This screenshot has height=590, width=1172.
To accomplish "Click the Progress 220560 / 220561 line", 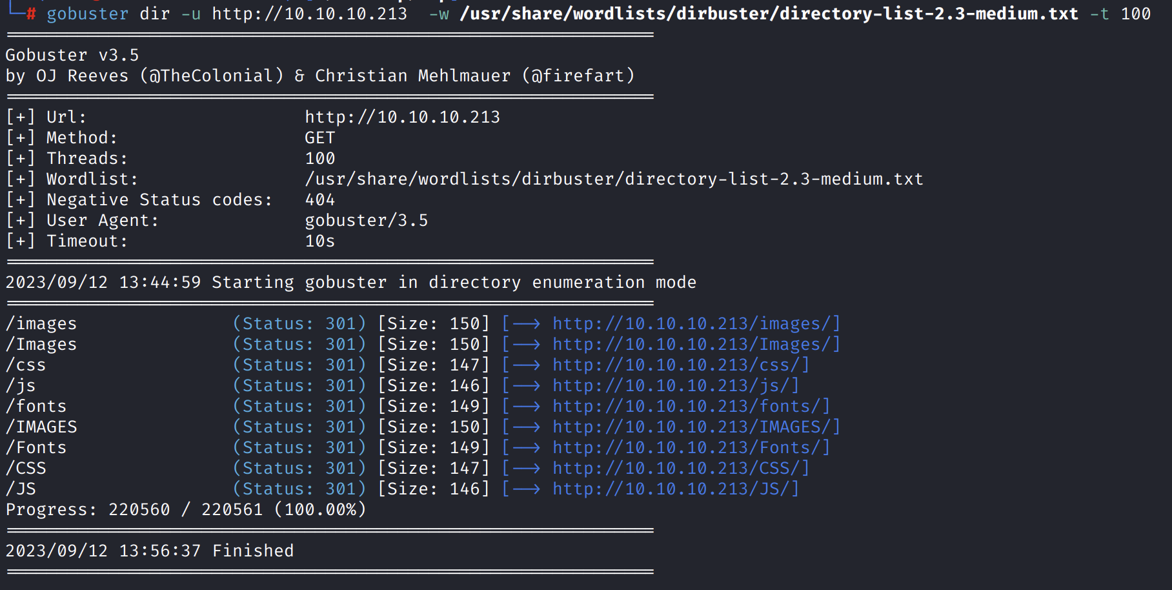I will [x=186, y=509].
